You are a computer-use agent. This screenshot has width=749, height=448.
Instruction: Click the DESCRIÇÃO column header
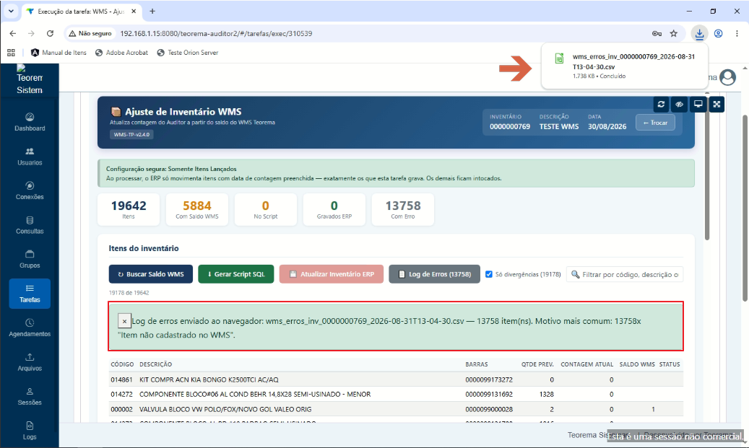click(x=156, y=364)
